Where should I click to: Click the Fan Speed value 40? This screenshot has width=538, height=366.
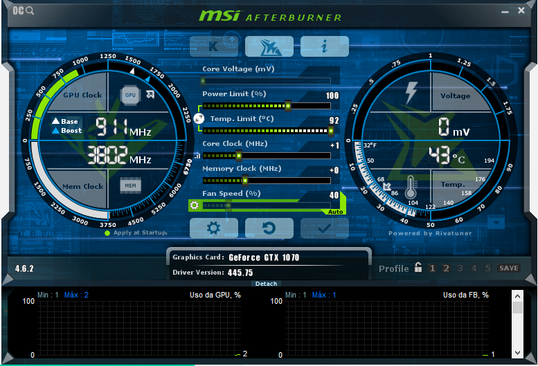tap(334, 195)
